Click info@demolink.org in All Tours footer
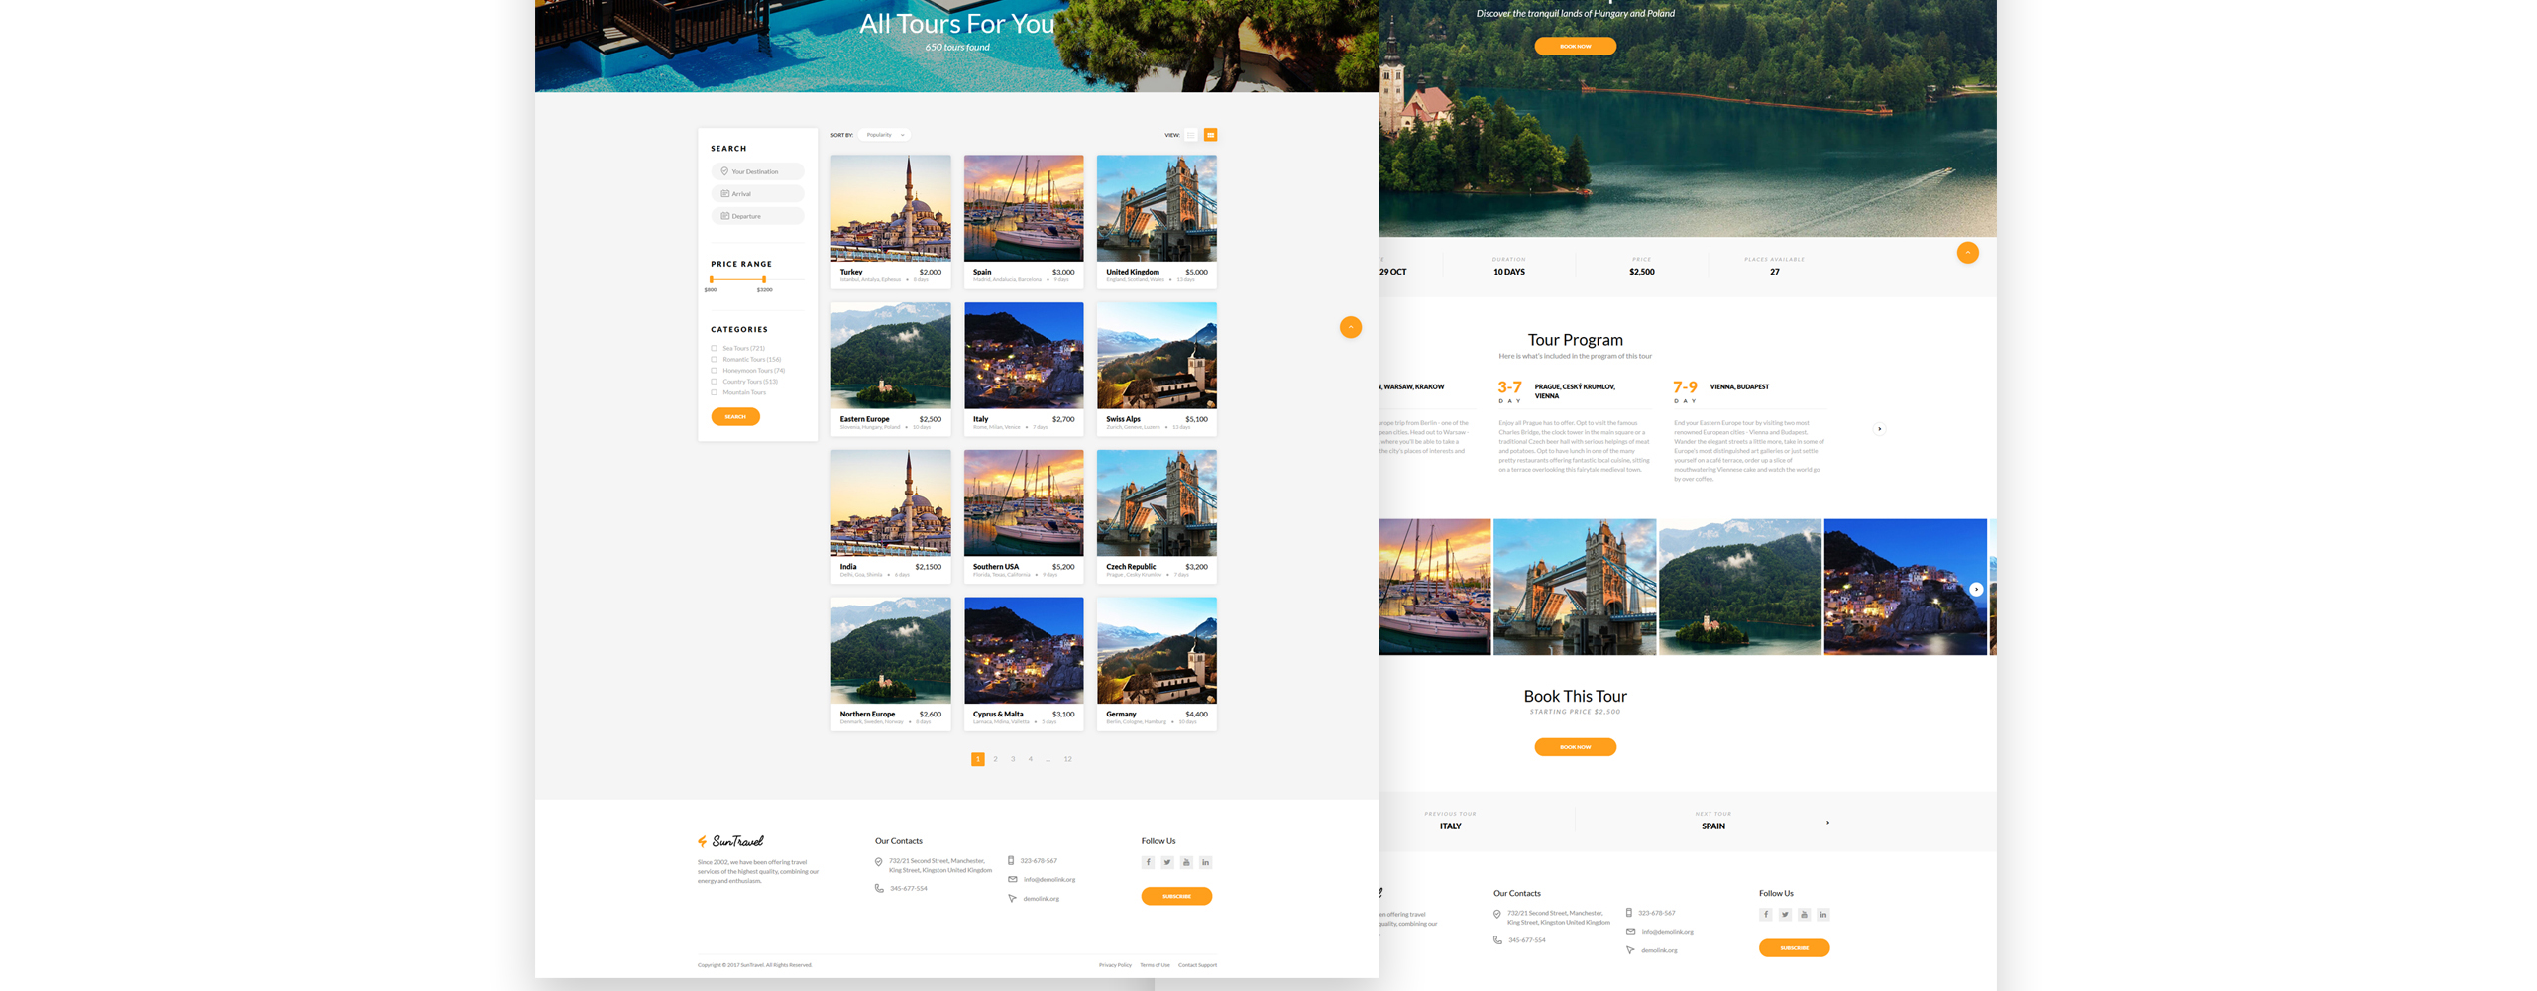 (x=1048, y=880)
